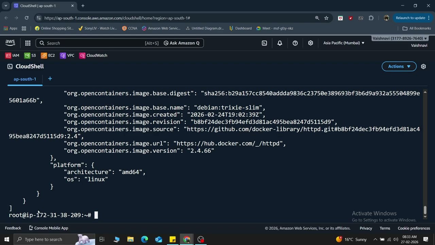Open SonyLIV bookmark
The height and width of the screenshot is (245, 435).
point(98,28)
